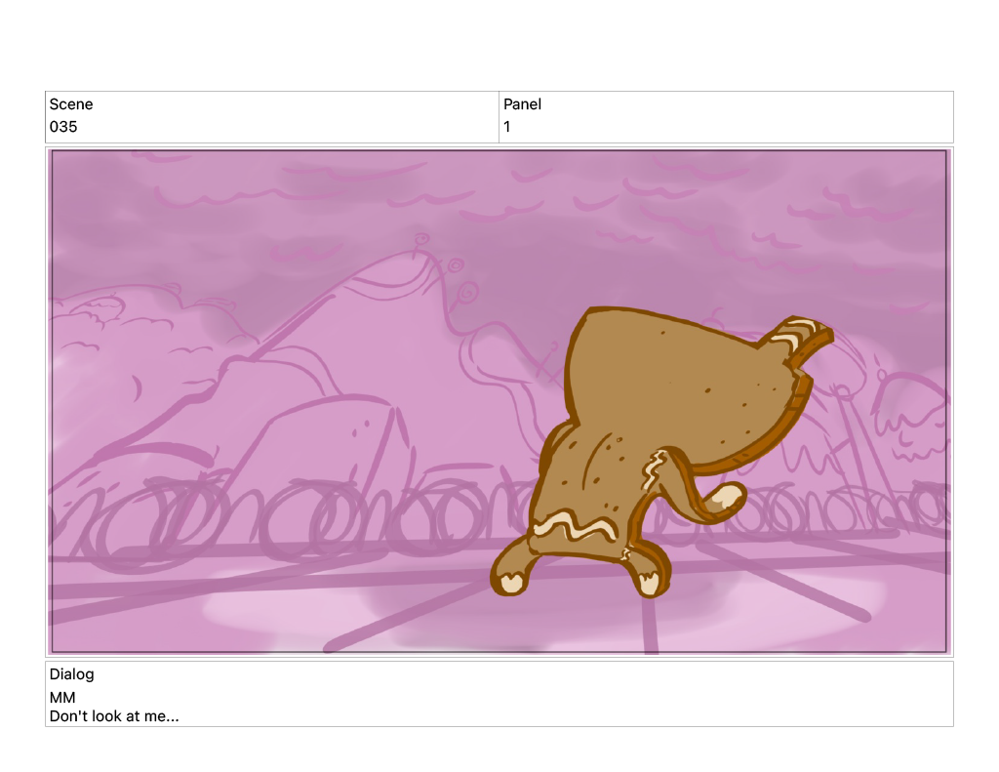Click the gingerbread character's brown body
Viewport: 999px width, 772px height.
673,390
